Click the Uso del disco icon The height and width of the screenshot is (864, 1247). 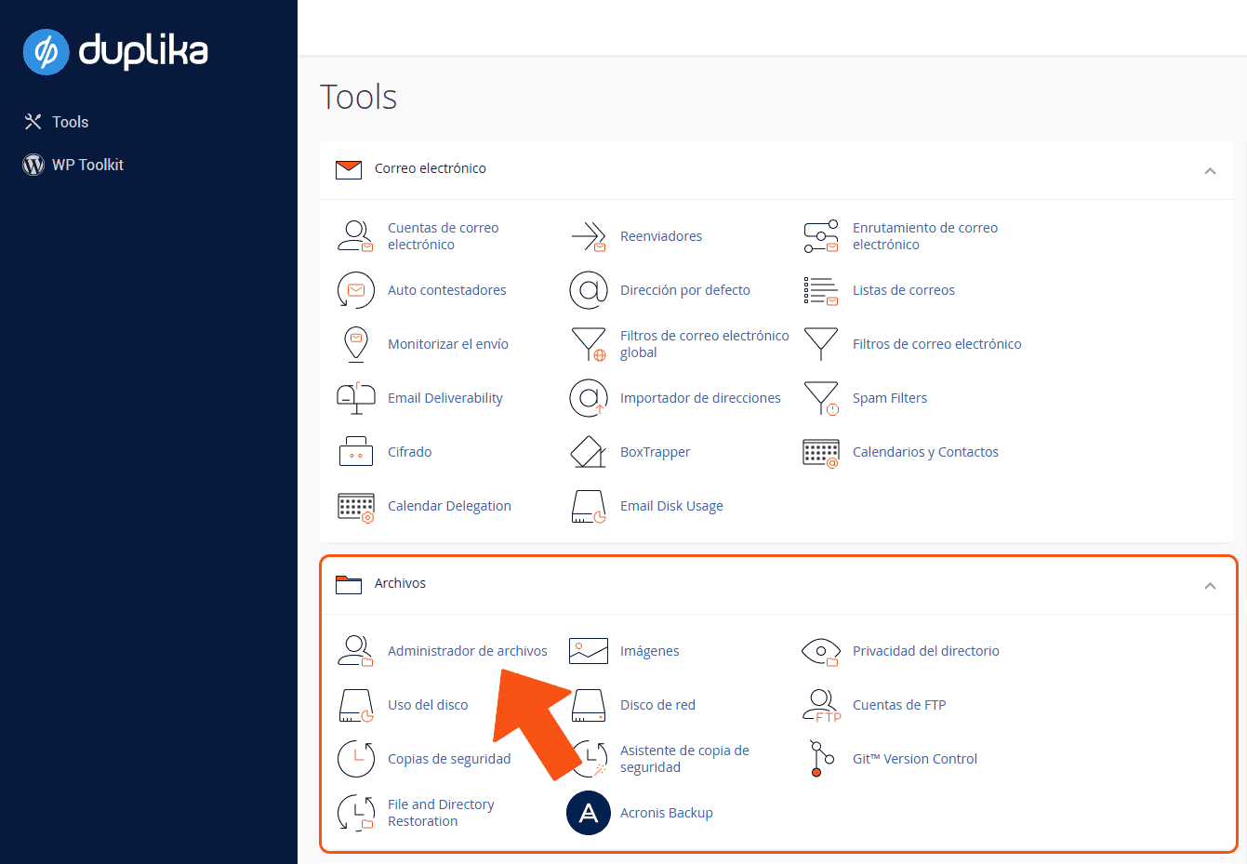(x=356, y=705)
